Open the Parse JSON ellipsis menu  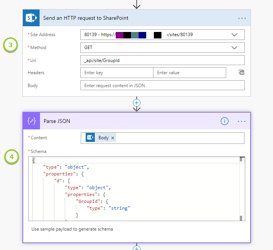pyautogui.click(x=242, y=121)
